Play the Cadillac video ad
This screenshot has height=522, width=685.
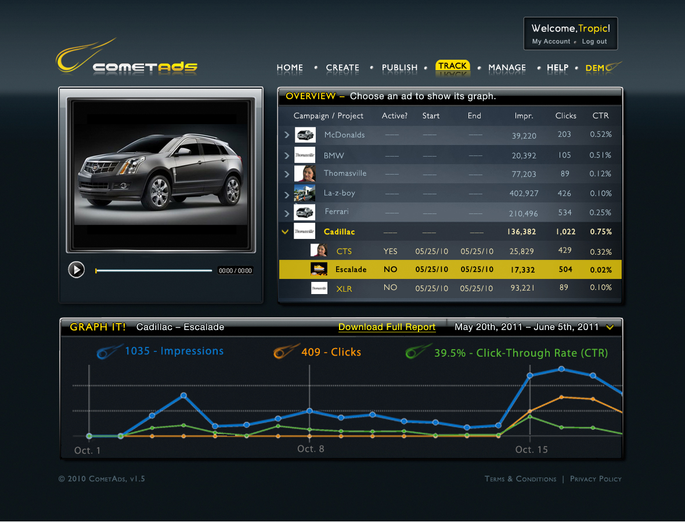tap(77, 270)
